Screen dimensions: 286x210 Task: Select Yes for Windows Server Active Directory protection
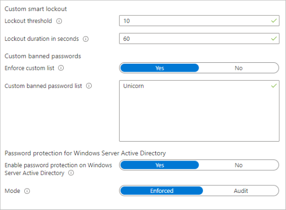[x=160, y=165]
